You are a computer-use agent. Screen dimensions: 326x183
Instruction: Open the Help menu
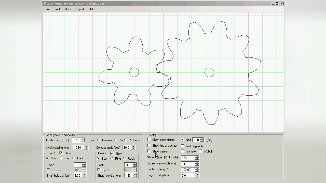[92, 9]
